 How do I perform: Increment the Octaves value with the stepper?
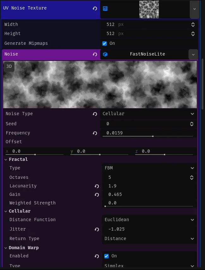point(192,176)
